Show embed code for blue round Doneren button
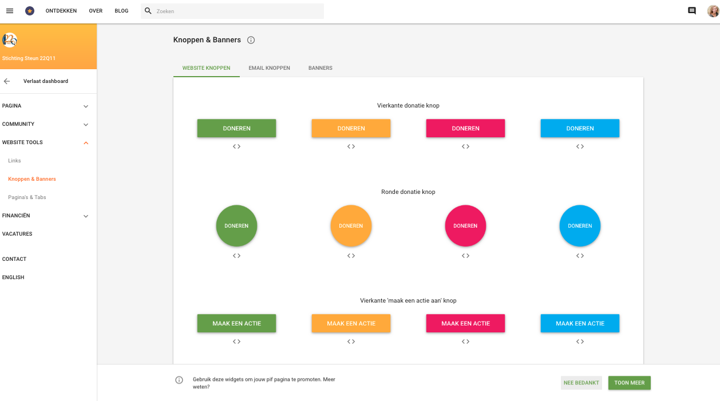 580,256
